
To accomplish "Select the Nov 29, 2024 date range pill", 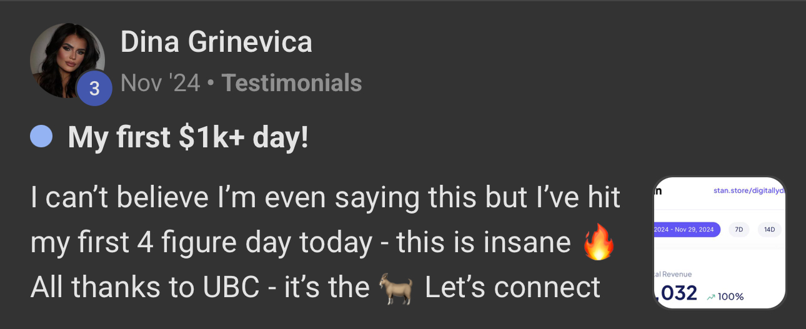I will pos(687,230).
